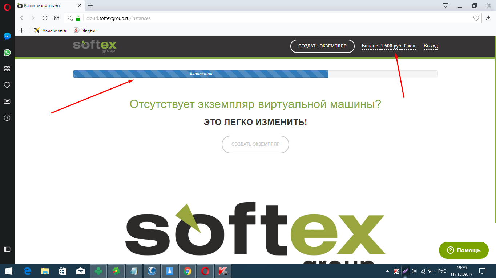Open WhatsApp in Opera sidebar

(x=7, y=53)
